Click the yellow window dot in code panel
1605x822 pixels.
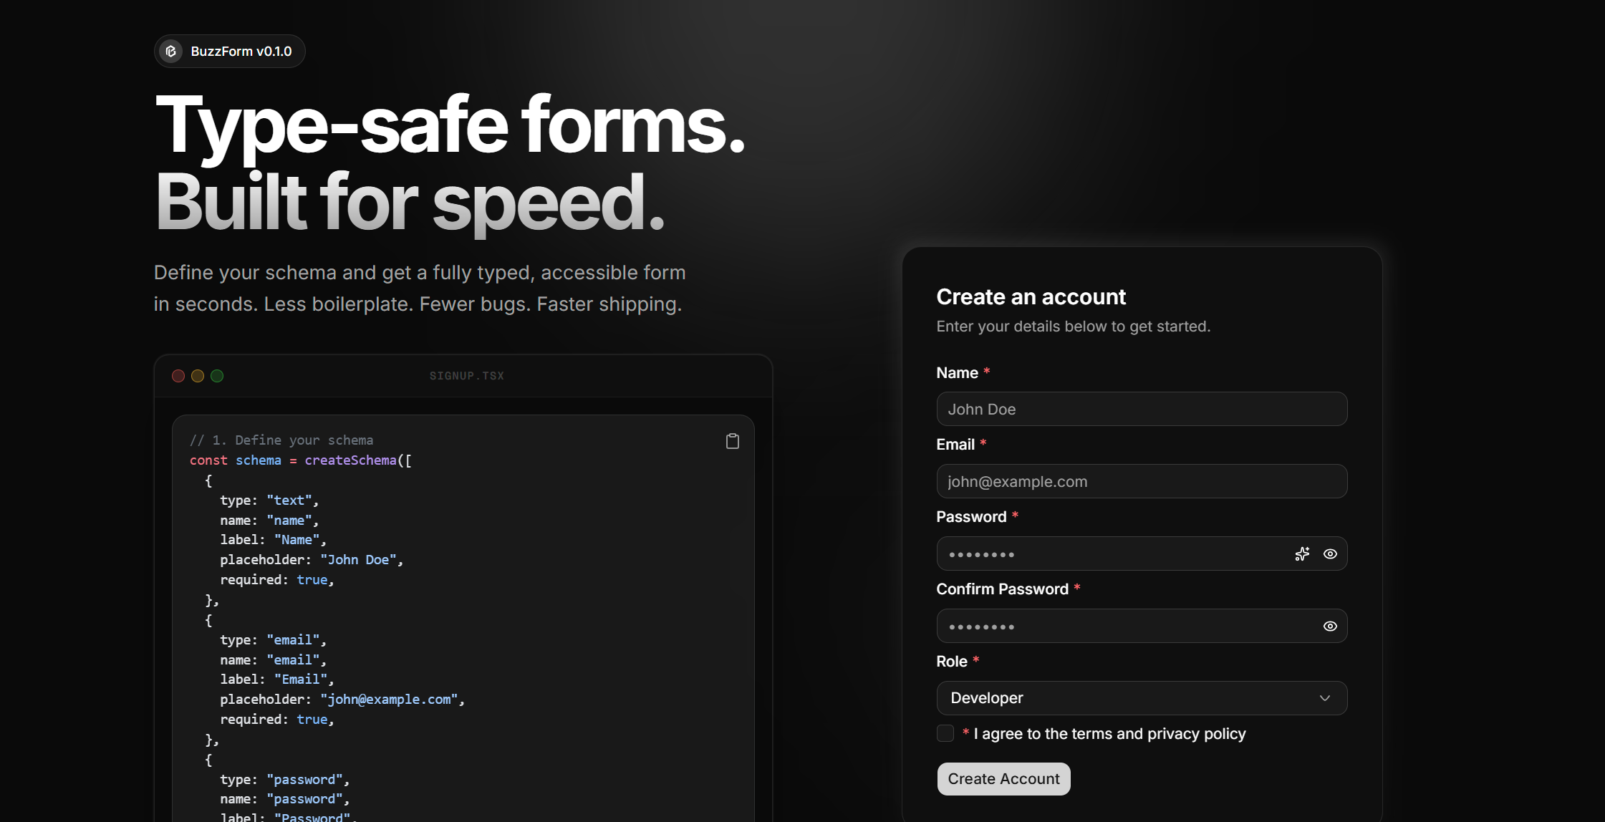click(198, 376)
